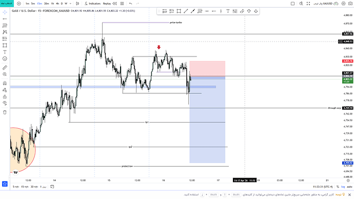Screen dimensions: 354x199
Task: Switch to 5m timeframe
Action: coord(33,4)
